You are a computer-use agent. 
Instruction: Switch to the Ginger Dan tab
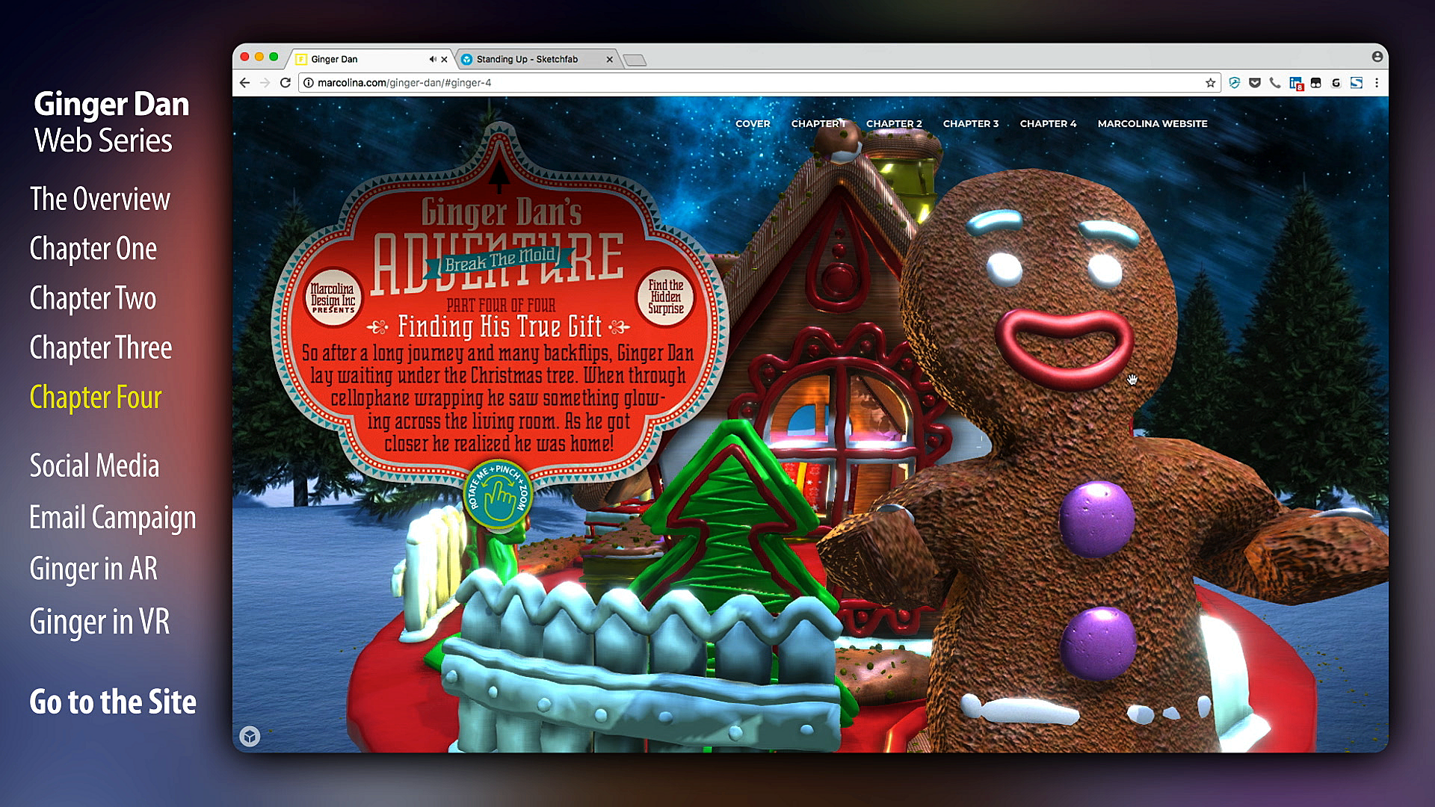371,59
